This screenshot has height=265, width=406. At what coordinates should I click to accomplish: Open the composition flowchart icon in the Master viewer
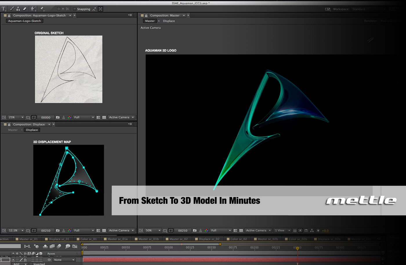[312, 230]
